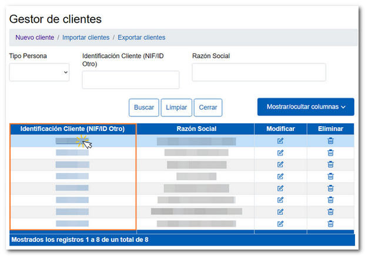Modify the client in last row
Image resolution: width=365 pixels, height=256 pixels.
[x=280, y=224]
